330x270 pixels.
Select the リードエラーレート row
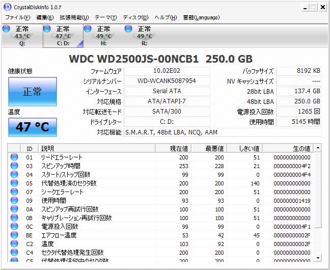pyautogui.click(x=161, y=157)
